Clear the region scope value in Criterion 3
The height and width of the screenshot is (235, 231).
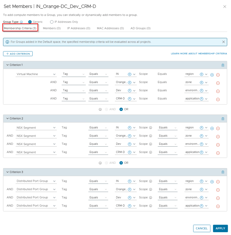[202, 181]
